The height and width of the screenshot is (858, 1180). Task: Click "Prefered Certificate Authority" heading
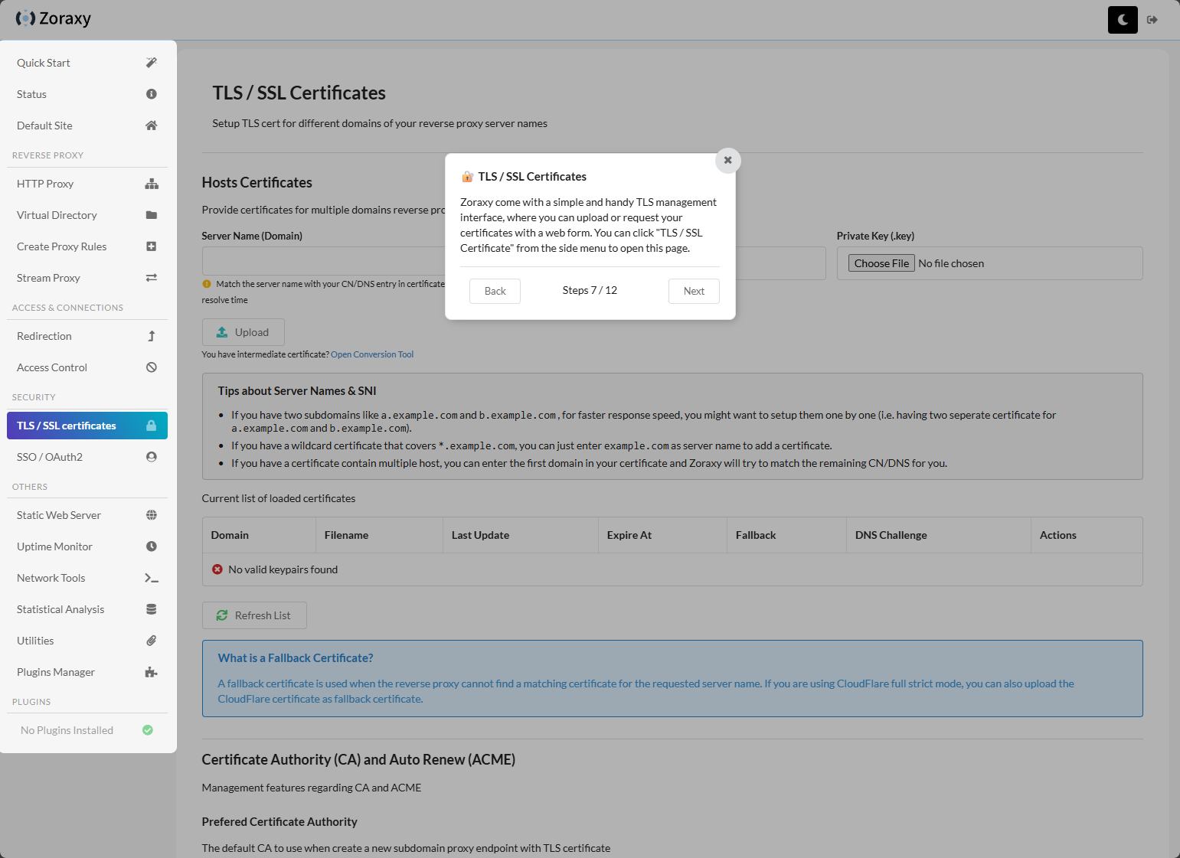point(279,822)
